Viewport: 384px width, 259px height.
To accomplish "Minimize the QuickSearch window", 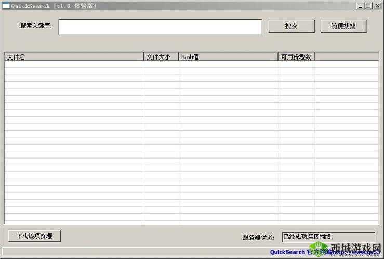I will coord(360,6).
